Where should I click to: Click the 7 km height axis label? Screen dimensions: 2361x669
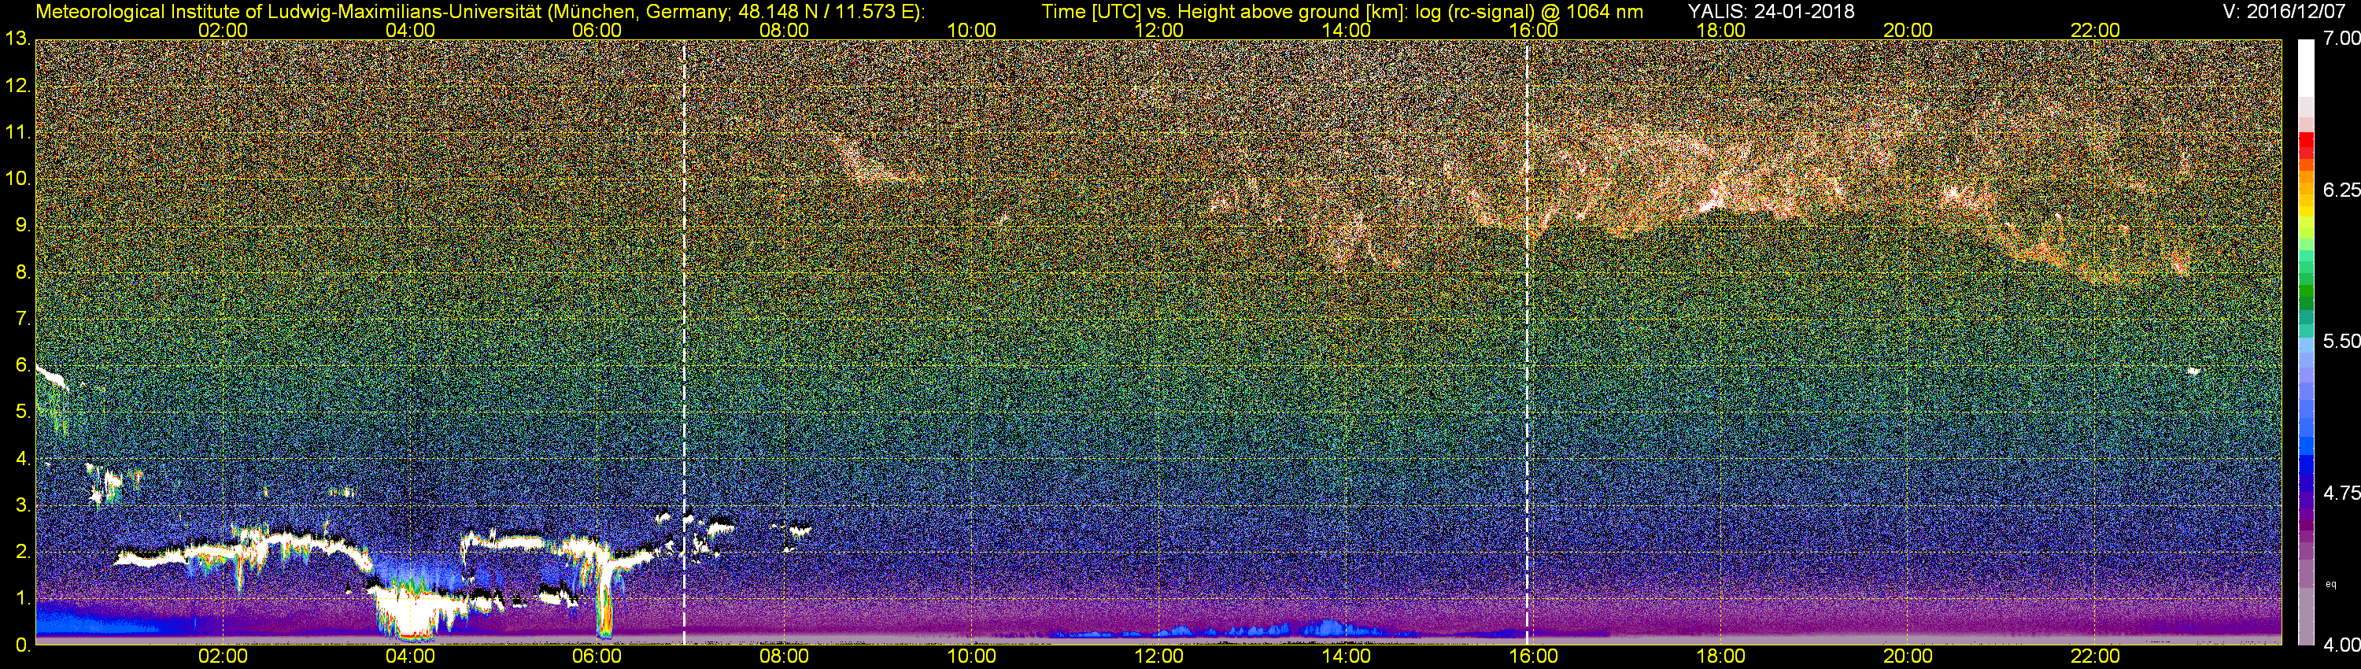[22, 319]
